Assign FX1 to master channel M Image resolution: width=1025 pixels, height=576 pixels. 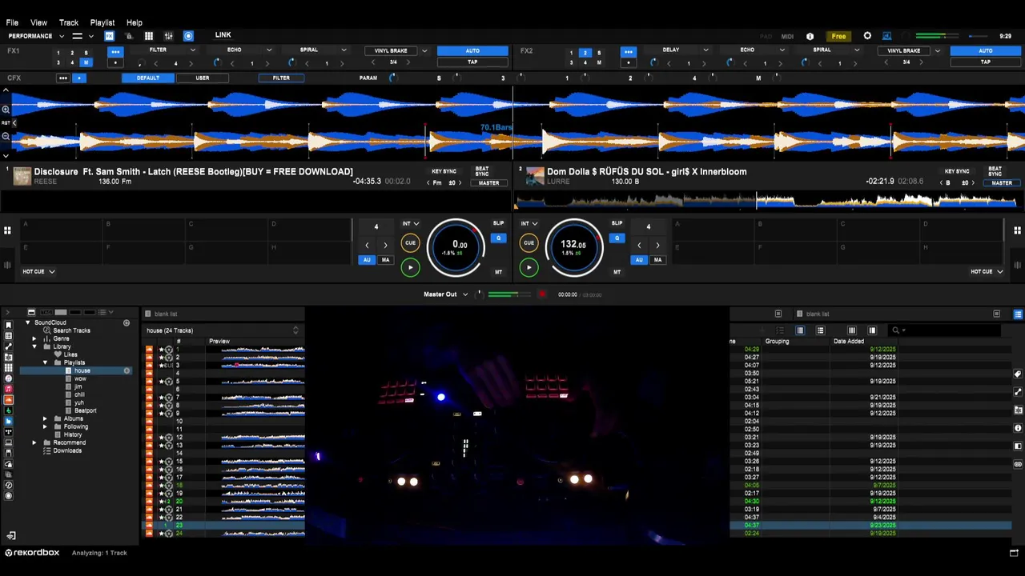tap(86, 62)
